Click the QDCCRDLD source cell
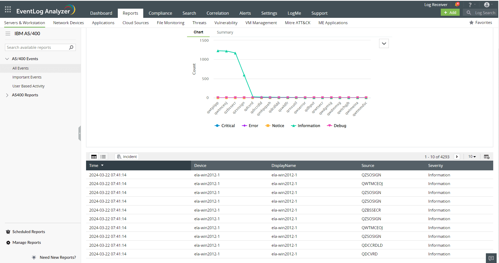The width and height of the screenshot is (499, 263). click(372, 245)
